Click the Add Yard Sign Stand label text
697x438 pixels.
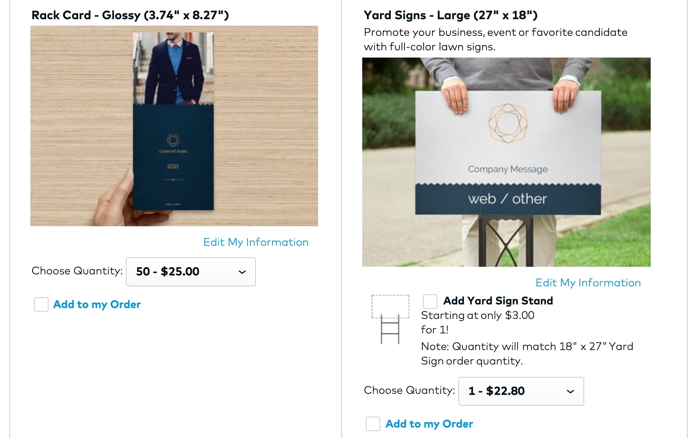point(498,301)
